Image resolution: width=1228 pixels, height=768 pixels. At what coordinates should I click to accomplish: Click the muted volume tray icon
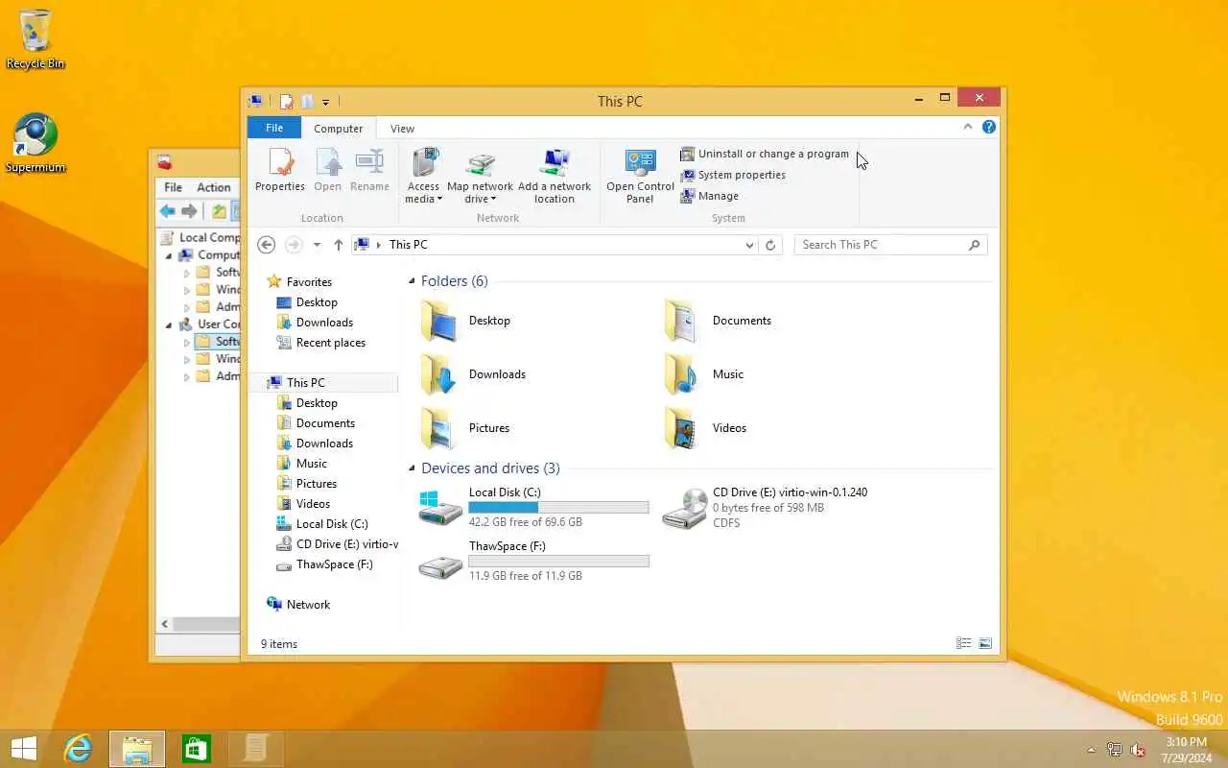pyautogui.click(x=1138, y=750)
